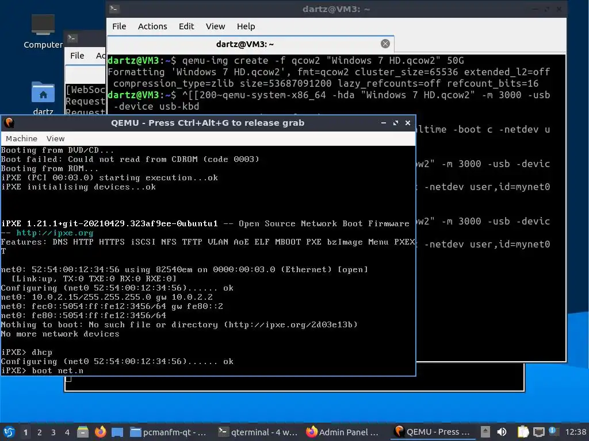Close the dartz@VM3: ~ terminal tab
The height and width of the screenshot is (441, 589).
coord(385,44)
